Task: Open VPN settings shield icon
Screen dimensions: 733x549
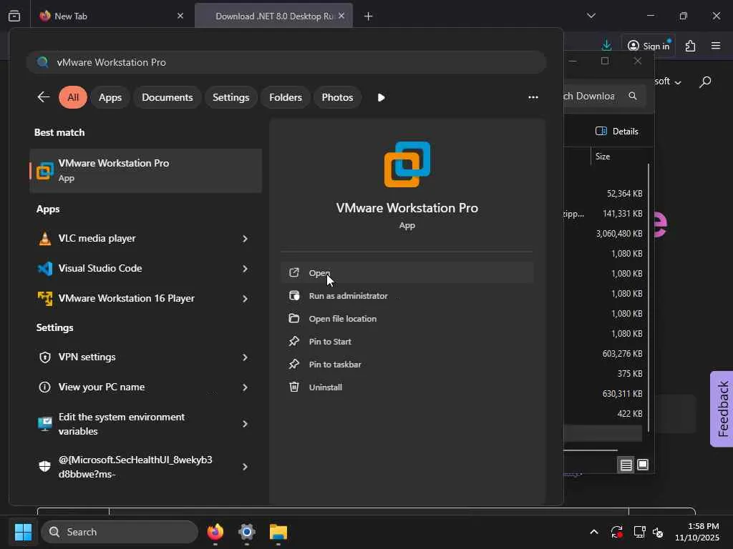Action: (x=45, y=357)
